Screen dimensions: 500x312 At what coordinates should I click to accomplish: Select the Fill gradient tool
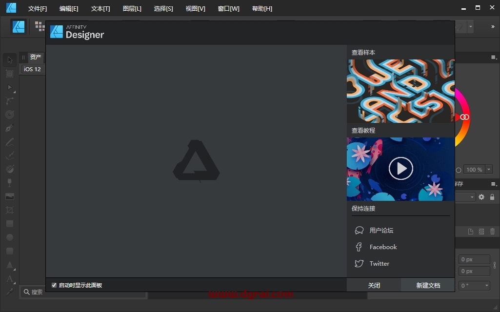tap(10, 169)
